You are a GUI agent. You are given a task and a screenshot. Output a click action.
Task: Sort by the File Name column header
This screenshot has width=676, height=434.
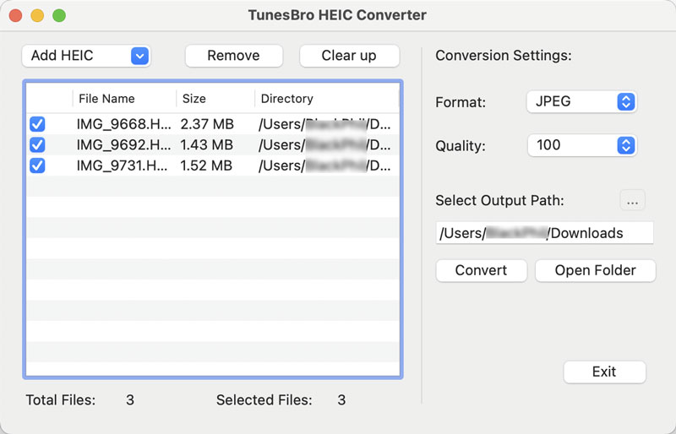124,99
